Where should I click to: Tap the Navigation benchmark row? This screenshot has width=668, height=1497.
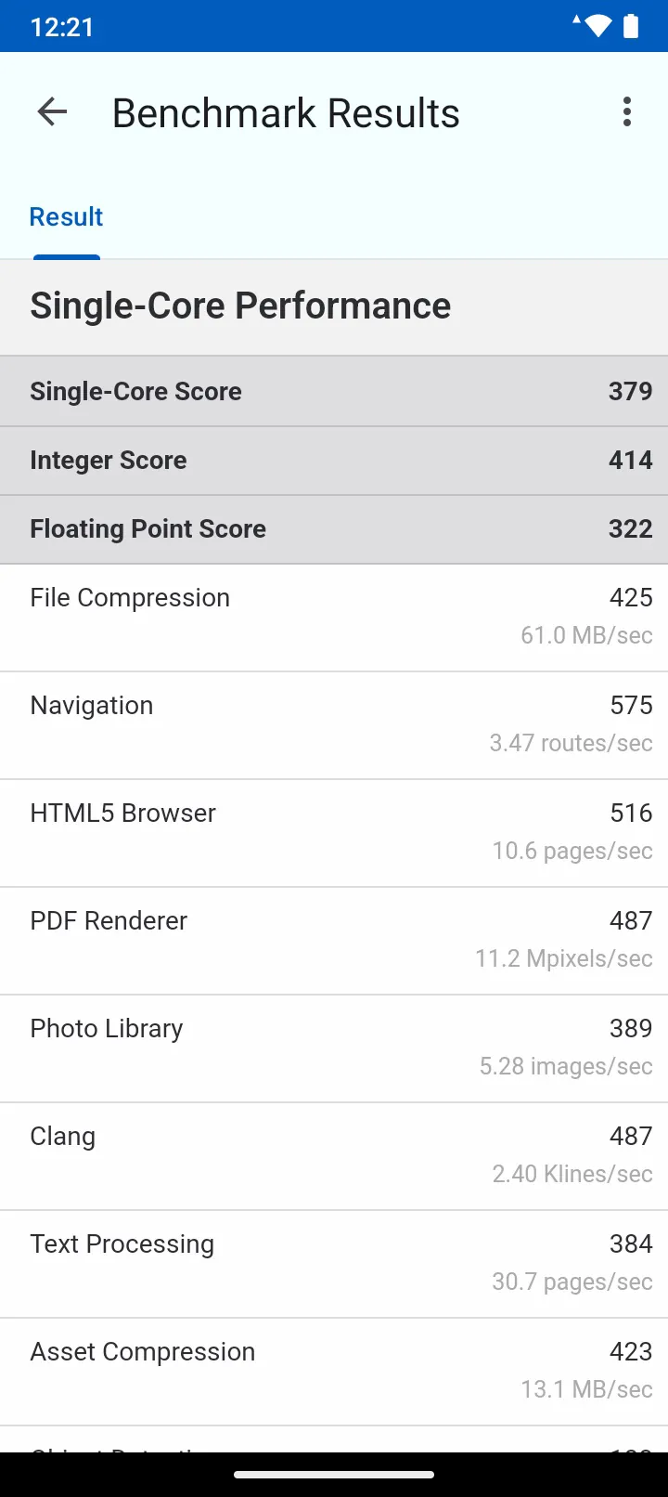334,725
